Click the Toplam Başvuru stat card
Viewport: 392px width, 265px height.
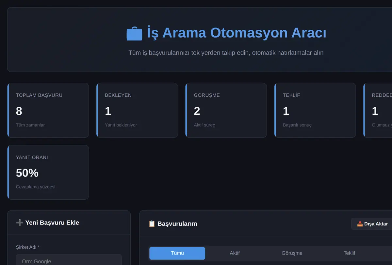[x=48, y=110]
